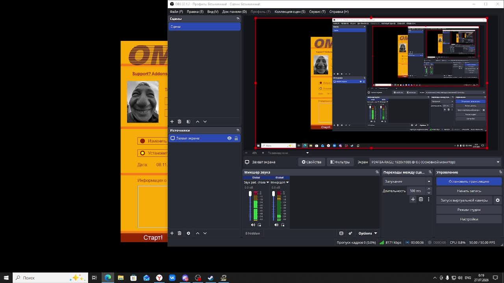This screenshot has height=283, width=504.
Task: Toggle visibility eye of Захват экрана source
Action: point(229,138)
